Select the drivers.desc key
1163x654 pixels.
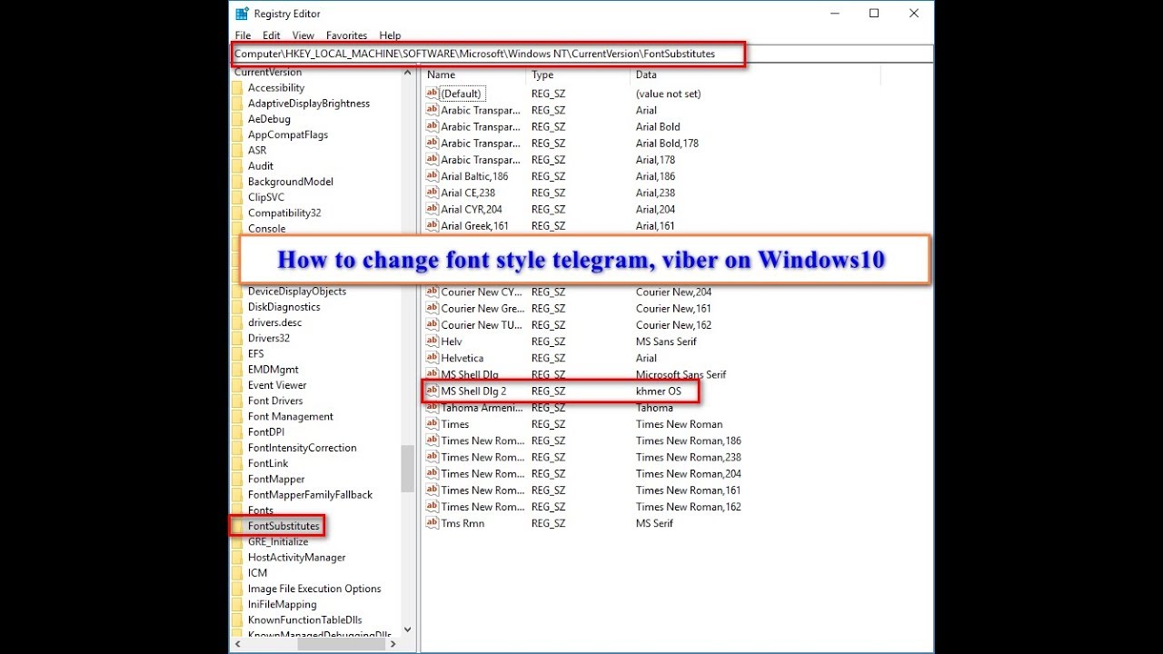click(275, 322)
